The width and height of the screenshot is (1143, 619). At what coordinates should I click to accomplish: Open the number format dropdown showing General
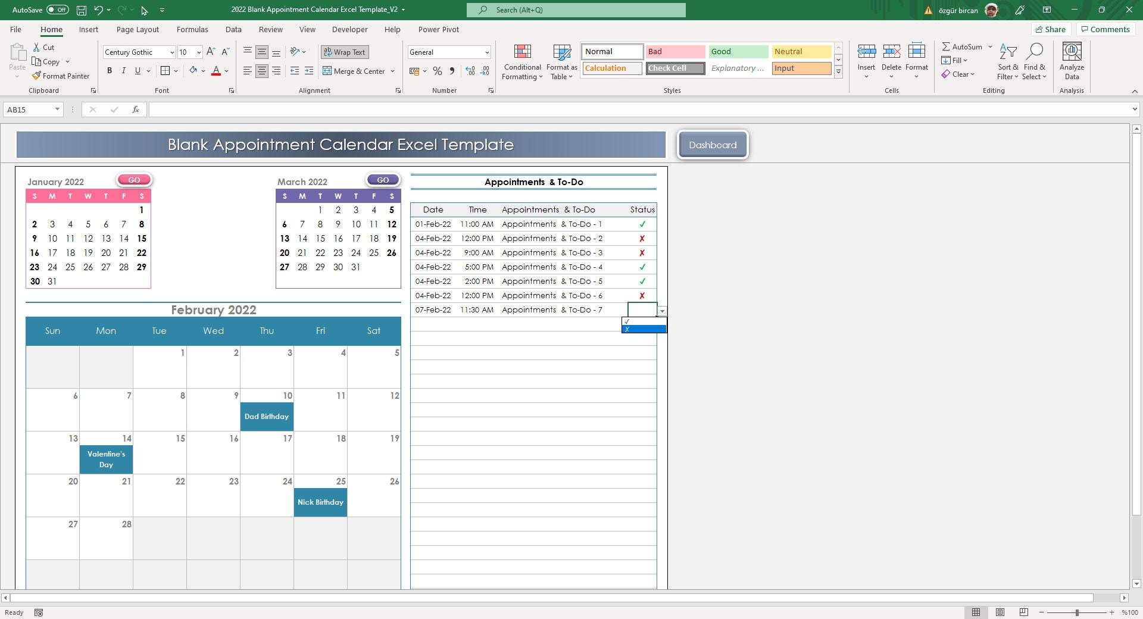(485, 52)
